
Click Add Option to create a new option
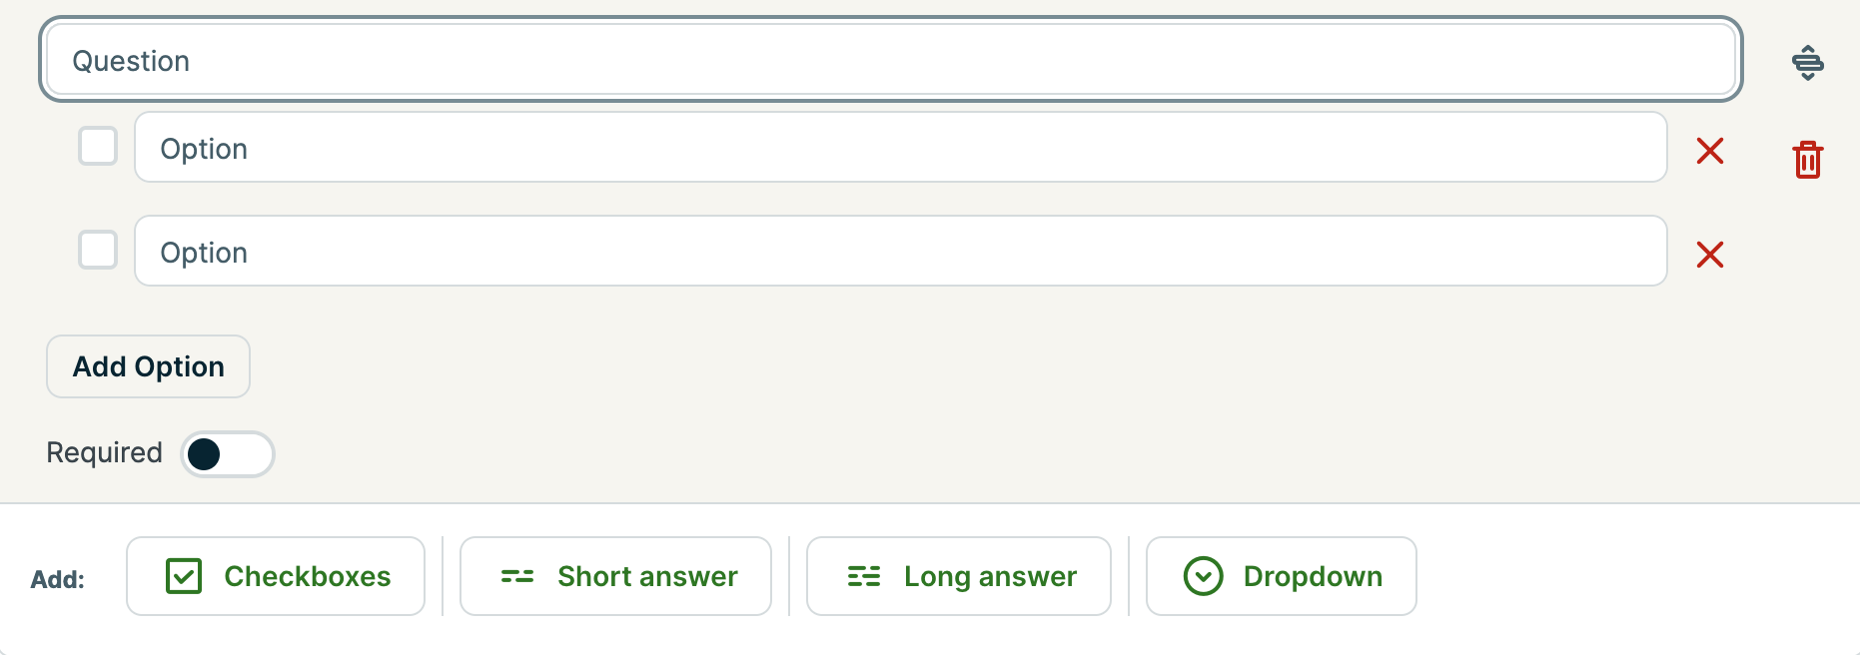tap(147, 366)
